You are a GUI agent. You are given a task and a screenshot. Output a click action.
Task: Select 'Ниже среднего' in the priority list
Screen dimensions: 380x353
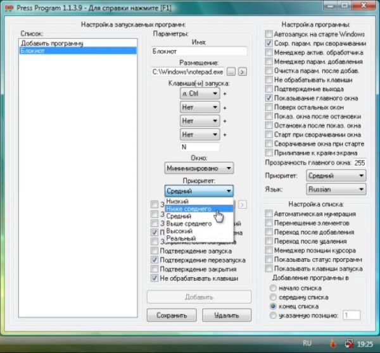tap(189, 208)
